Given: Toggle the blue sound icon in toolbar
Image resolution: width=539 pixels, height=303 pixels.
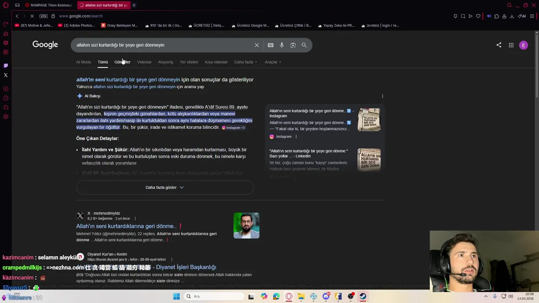Looking at the screenshot, I should (489, 16).
